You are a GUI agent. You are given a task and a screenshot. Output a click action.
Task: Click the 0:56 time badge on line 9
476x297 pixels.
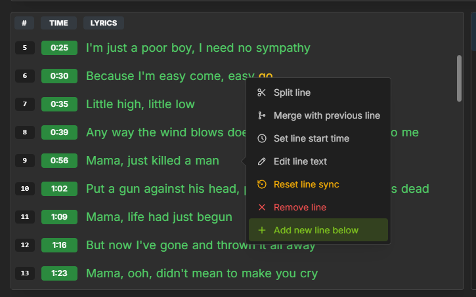pyautogui.click(x=59, y=161)
